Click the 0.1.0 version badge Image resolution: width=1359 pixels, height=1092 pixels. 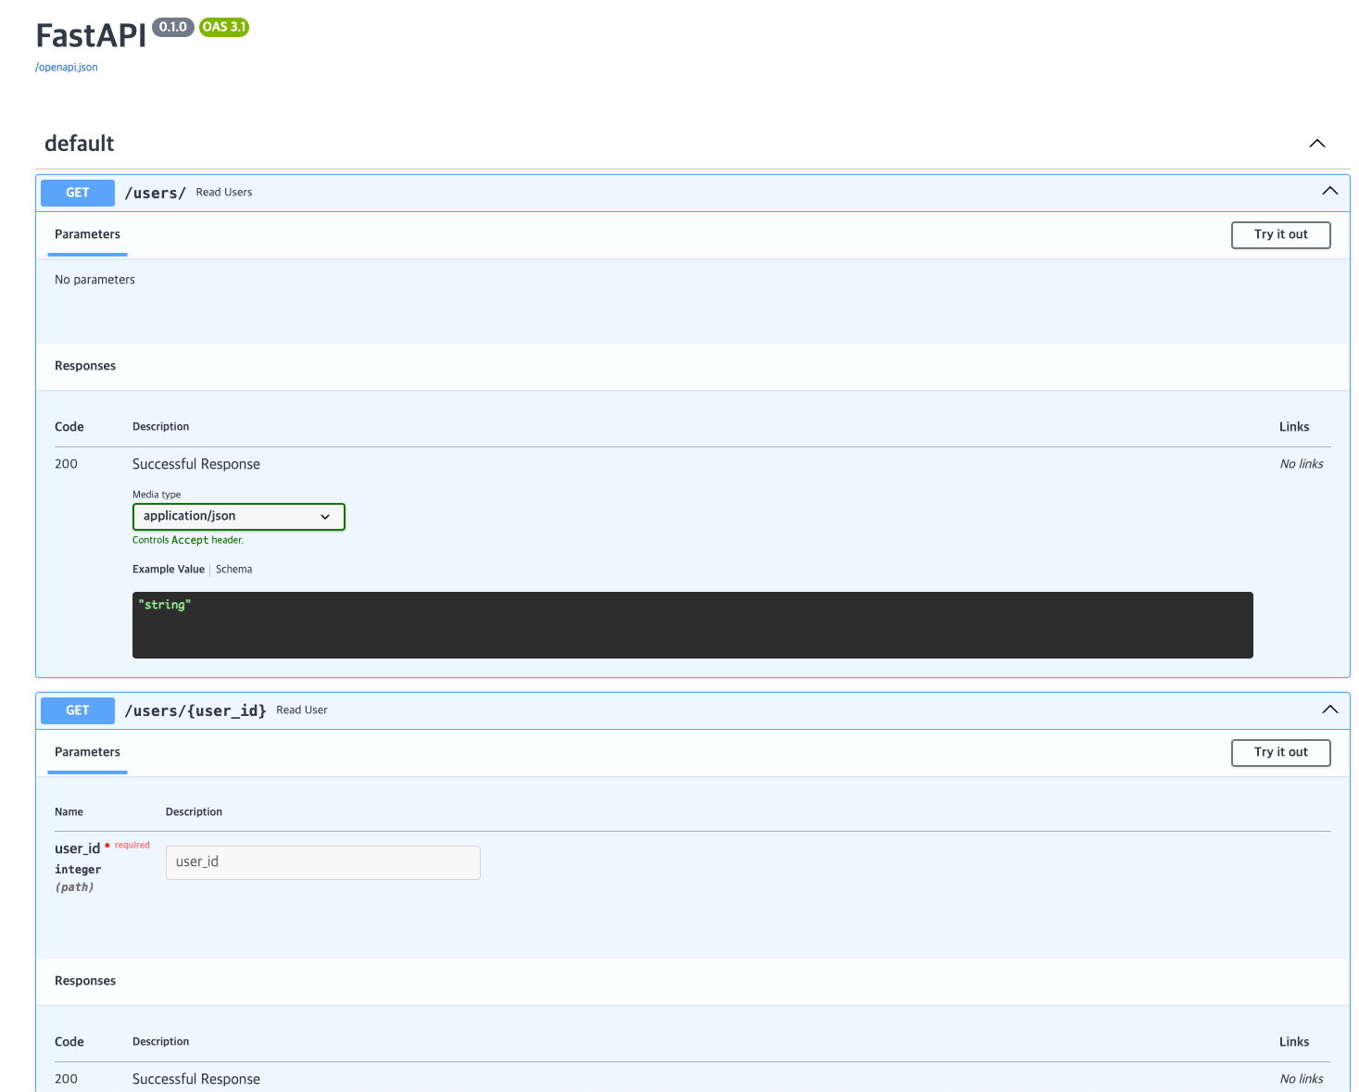pos(173,27)
